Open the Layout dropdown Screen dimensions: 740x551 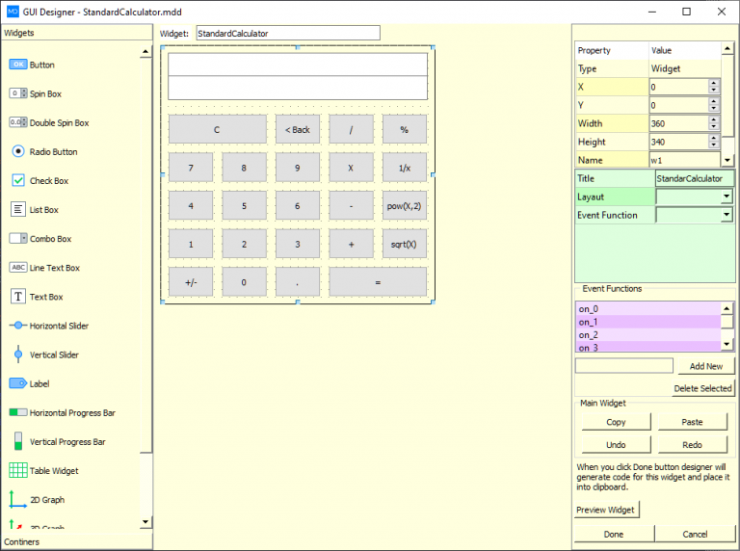(727, 197)
